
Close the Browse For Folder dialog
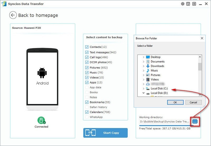[202, 38]
